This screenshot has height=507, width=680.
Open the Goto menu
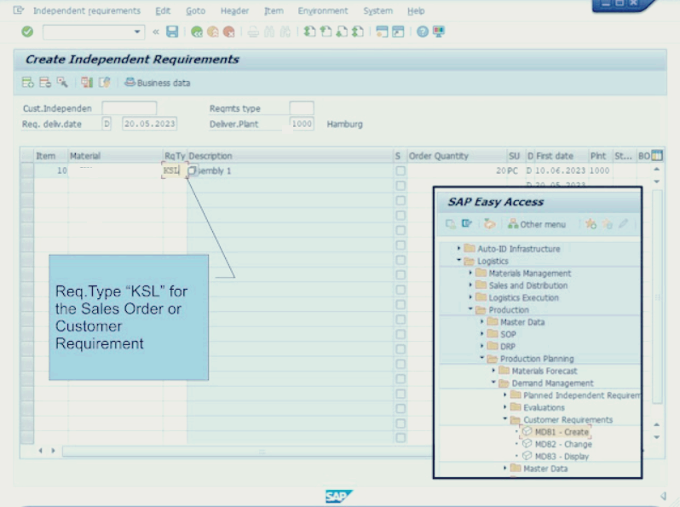click(x=196, y=10)
